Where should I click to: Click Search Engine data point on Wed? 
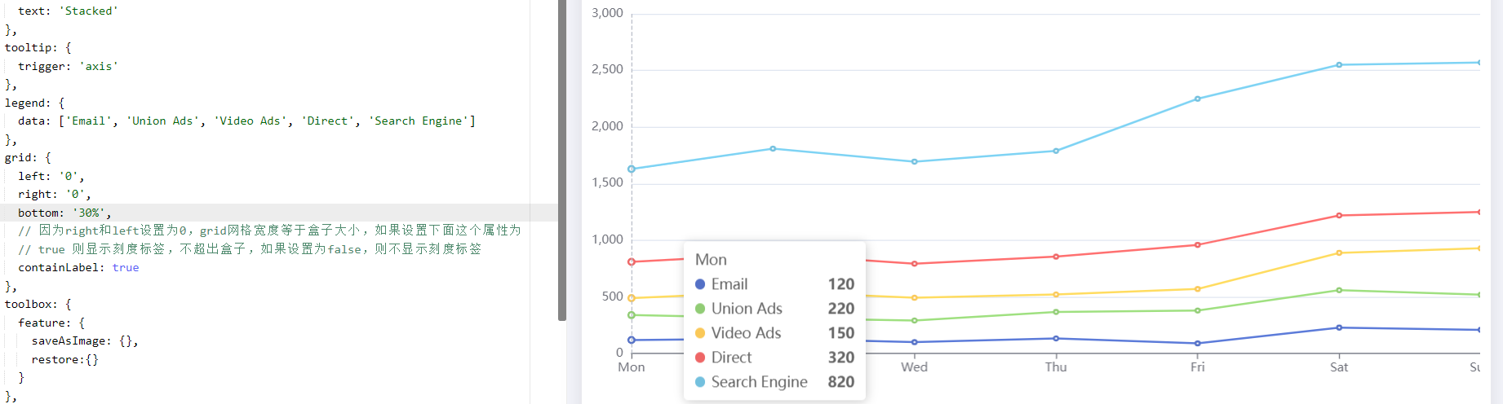coord(914,161)
